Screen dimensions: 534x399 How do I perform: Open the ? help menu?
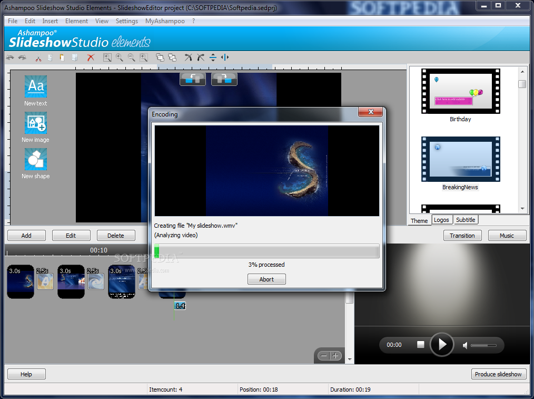(193, 21)
